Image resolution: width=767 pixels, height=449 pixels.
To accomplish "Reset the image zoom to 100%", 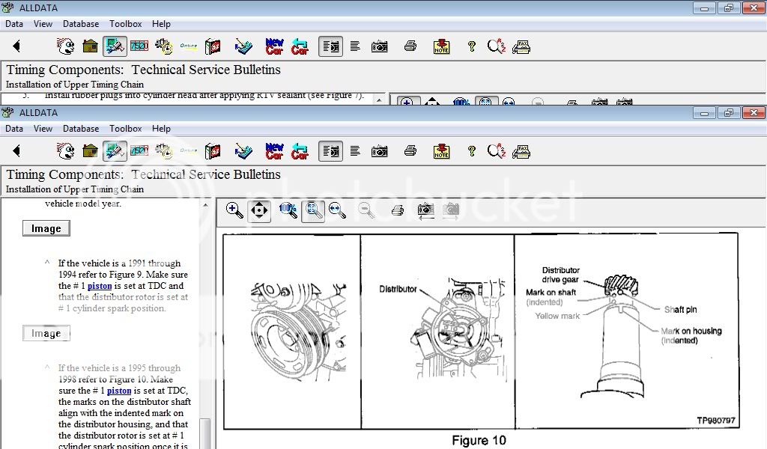I will tap(287, 210).
